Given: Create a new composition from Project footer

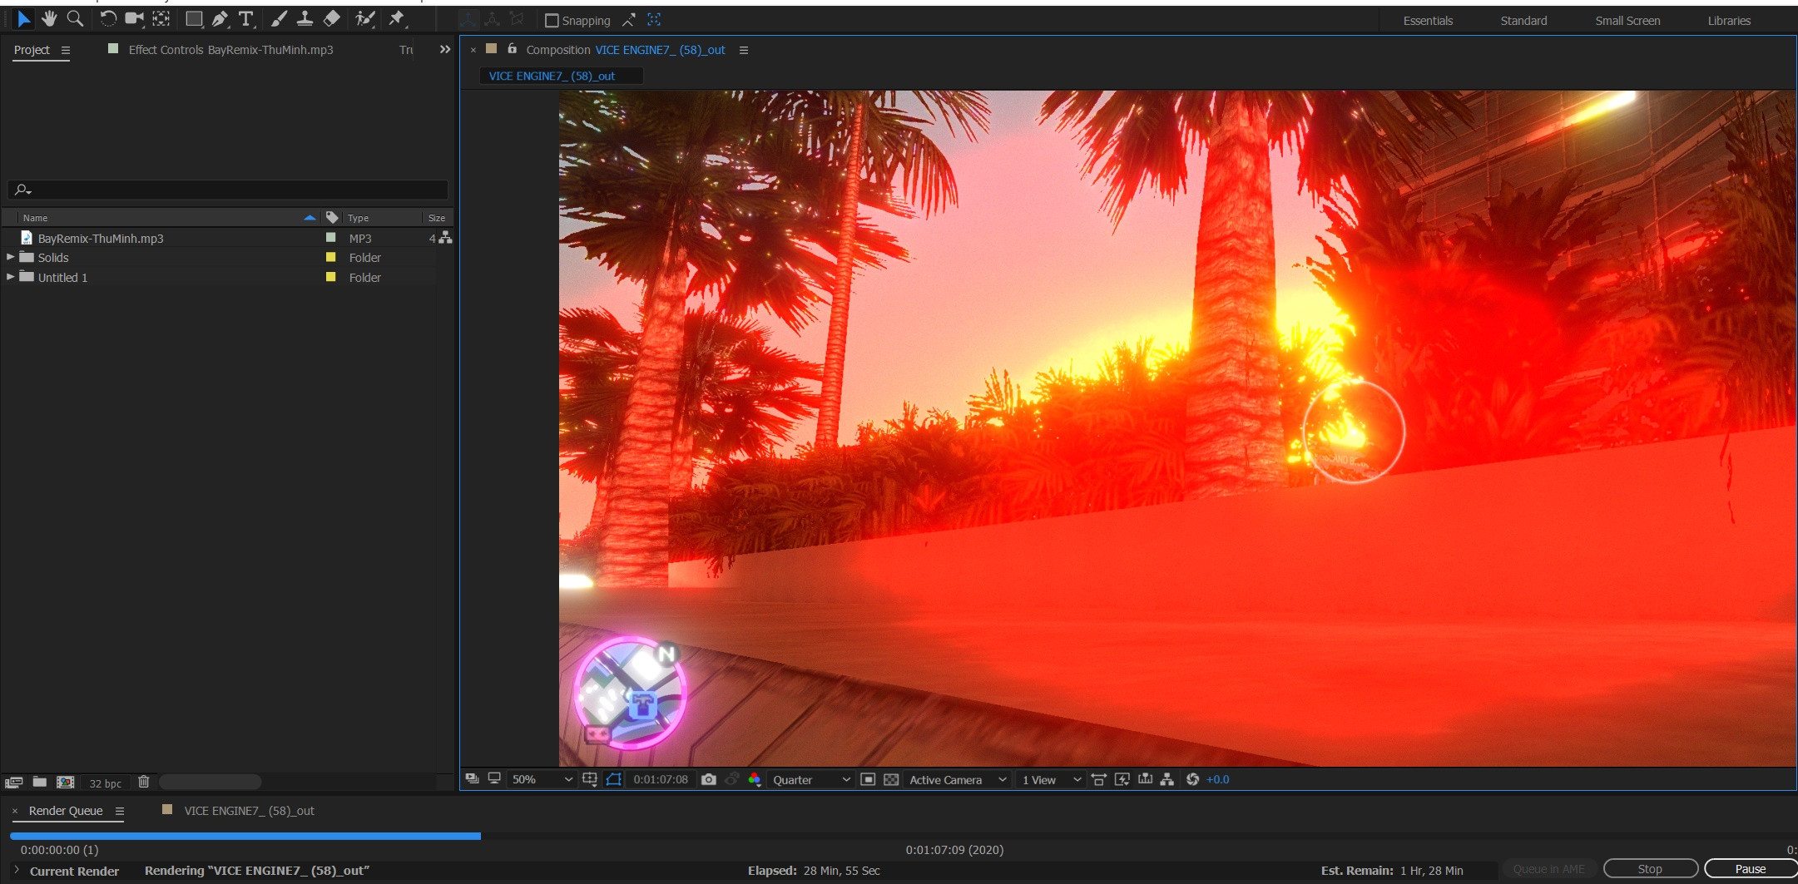Looking at the screenshot, I should 65,782.
